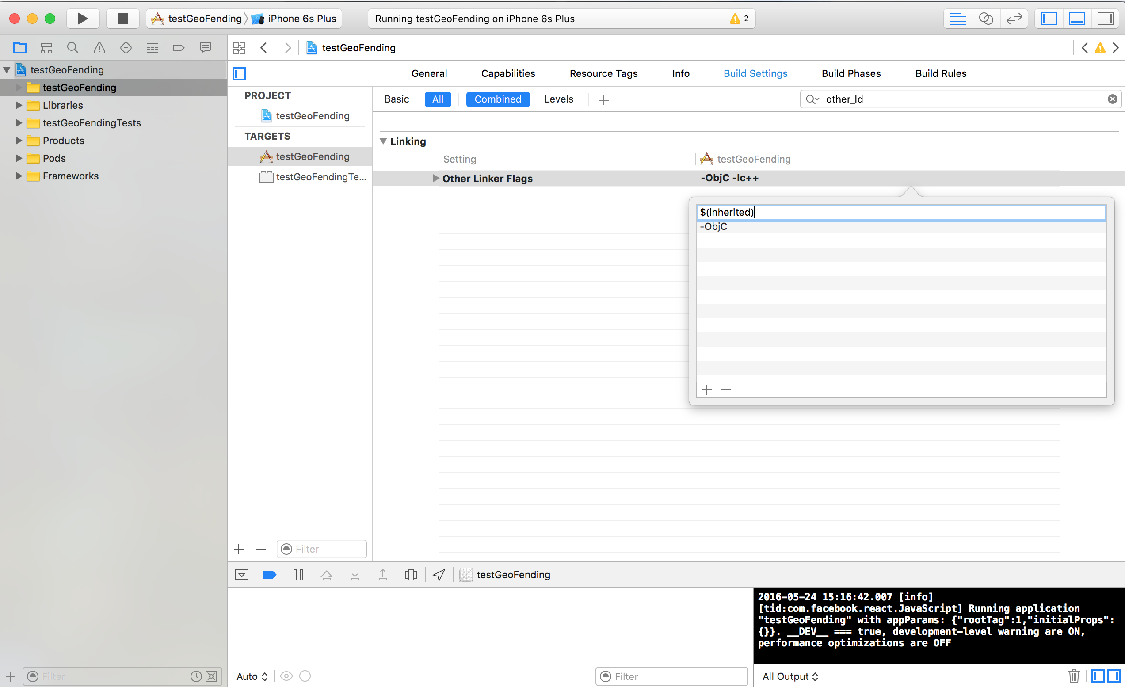
Task: Open the Capabilities tab
Action: (x=508, y=73)
